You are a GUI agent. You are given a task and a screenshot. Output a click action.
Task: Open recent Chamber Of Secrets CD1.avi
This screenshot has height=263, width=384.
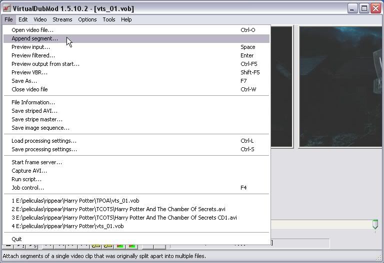coord(124,218)
